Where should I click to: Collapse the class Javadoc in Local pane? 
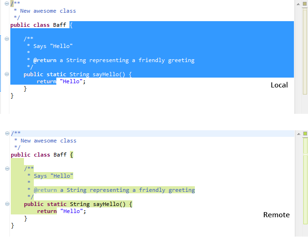pyautogui.click(x=7, y=4)
